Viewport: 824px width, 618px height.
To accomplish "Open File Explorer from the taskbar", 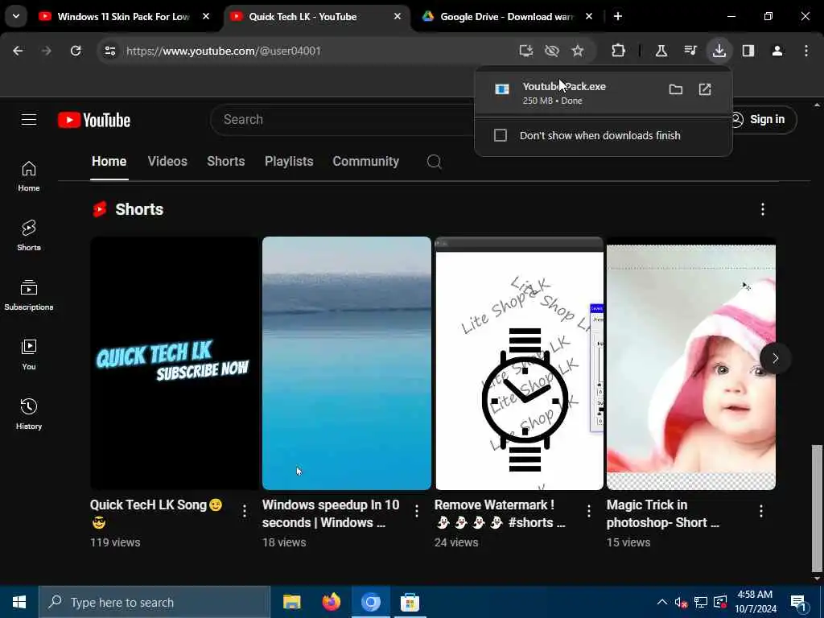I will [x=291, y=602].
